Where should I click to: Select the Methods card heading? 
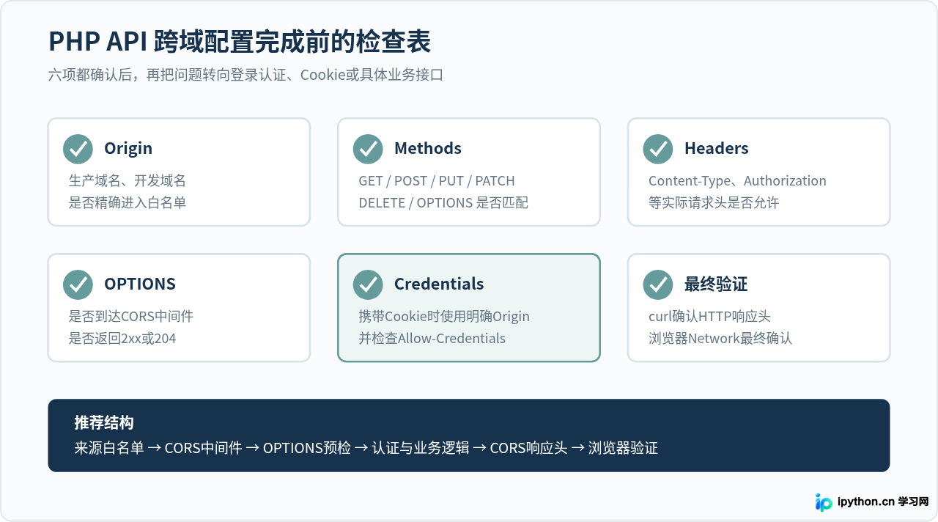pyautogui.click(x=428, y=148)
